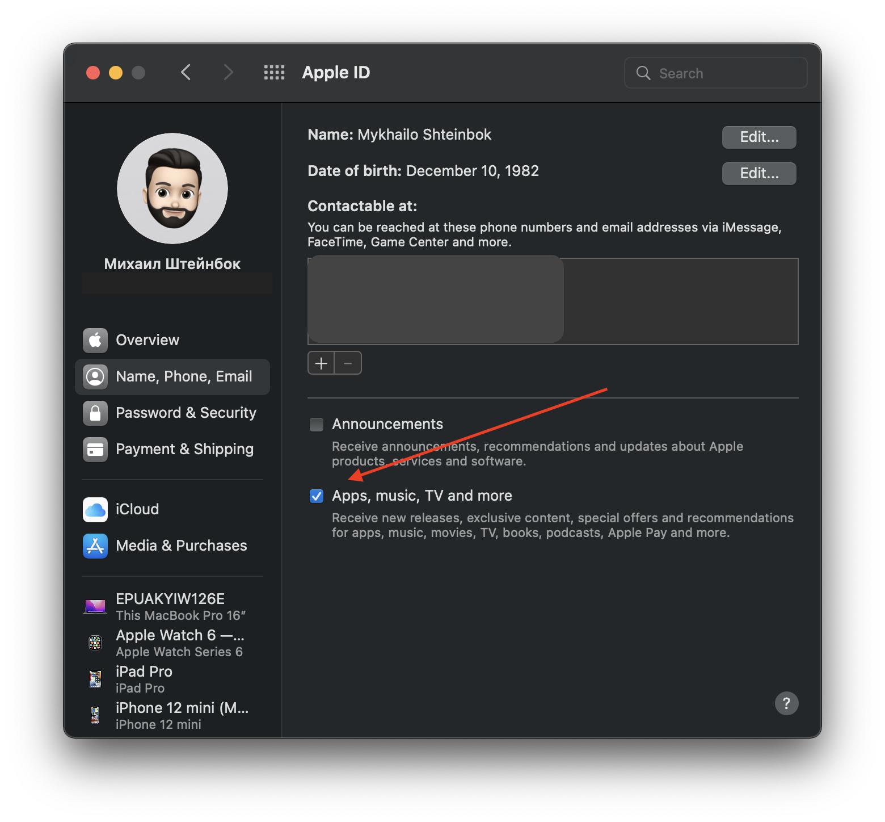Go back with the left chevron arrow
885x822 pixels.
[x=186, y=72]
